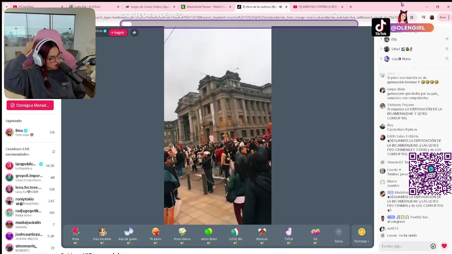Send the Rosa gift
This screenshot has height=254, width=452.
coord(76,235)
